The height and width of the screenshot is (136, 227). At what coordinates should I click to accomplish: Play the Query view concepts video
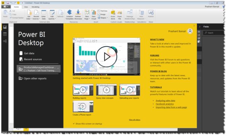[107, 90]
